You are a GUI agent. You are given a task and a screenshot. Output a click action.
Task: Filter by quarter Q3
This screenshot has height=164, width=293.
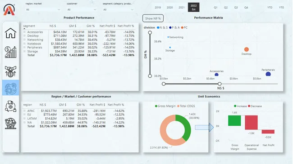pyautogui.click(x=236, y=8)
